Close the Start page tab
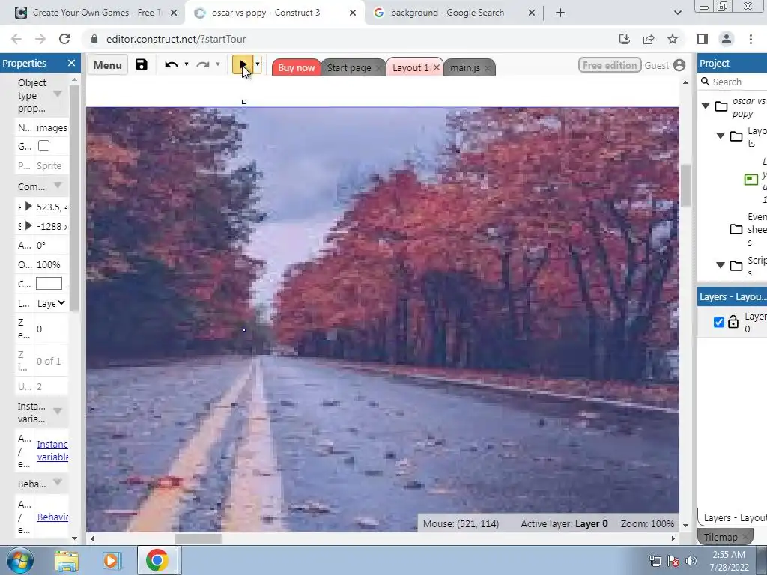Image resolution: width=767 pixels, height=575 pixels. (378, 68)
